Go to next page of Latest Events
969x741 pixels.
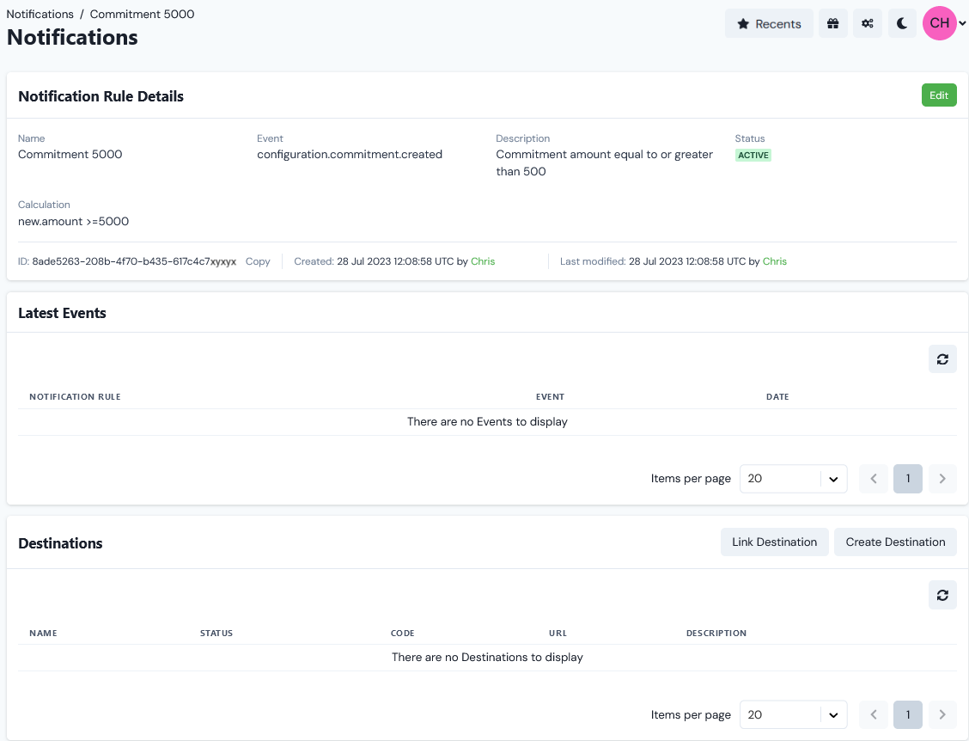942,479
